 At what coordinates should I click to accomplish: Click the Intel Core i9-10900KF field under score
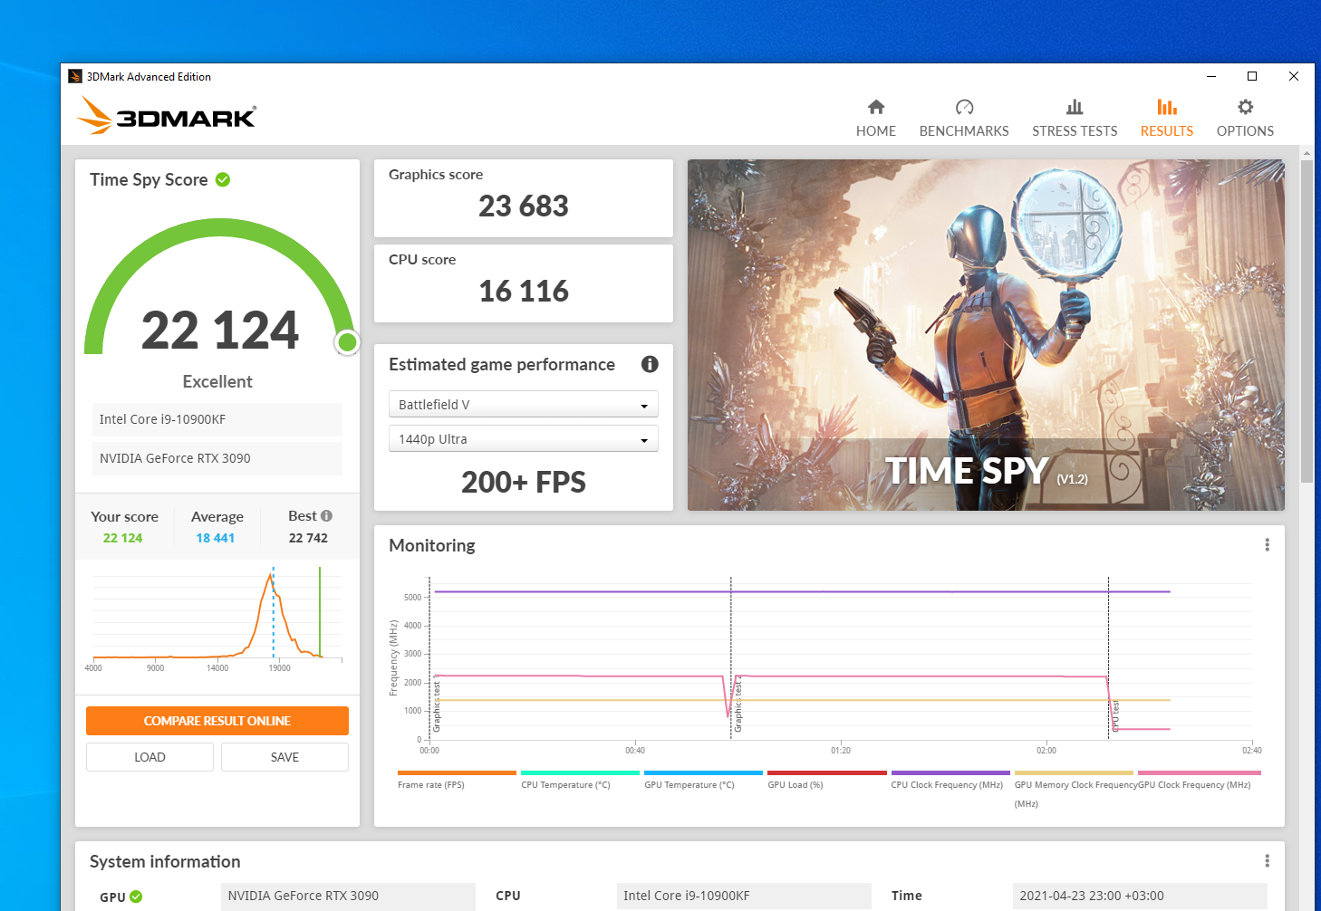point(217,419)
